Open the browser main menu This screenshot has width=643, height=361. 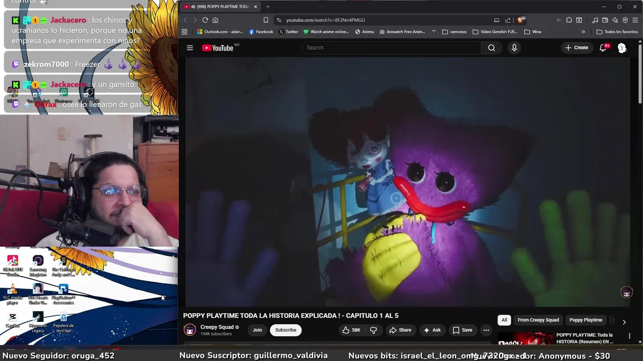pos(635,20)
